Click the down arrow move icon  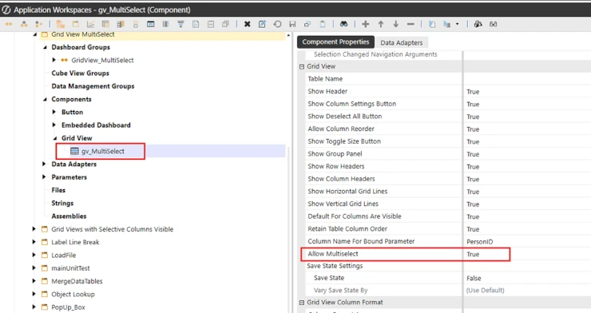(x=396, y=24)
